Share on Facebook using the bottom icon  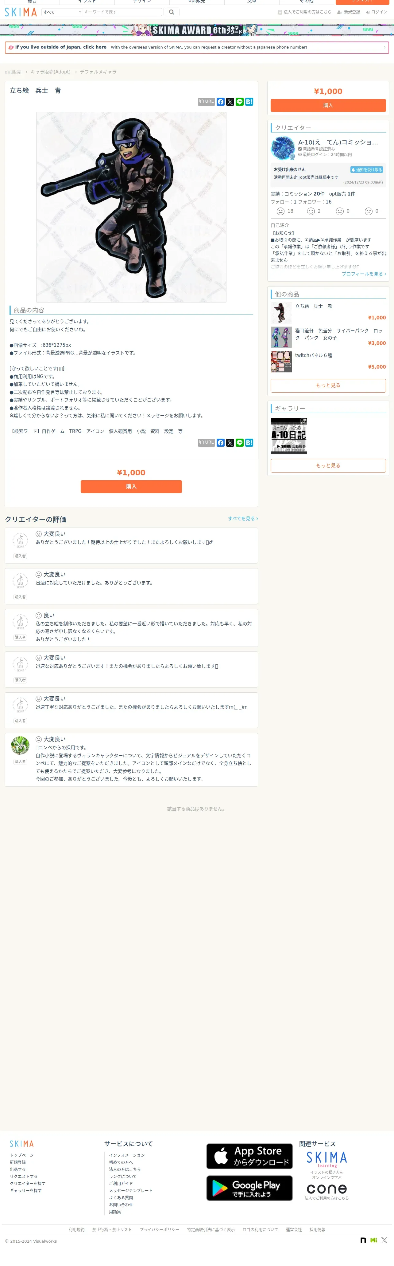(221, 442)
